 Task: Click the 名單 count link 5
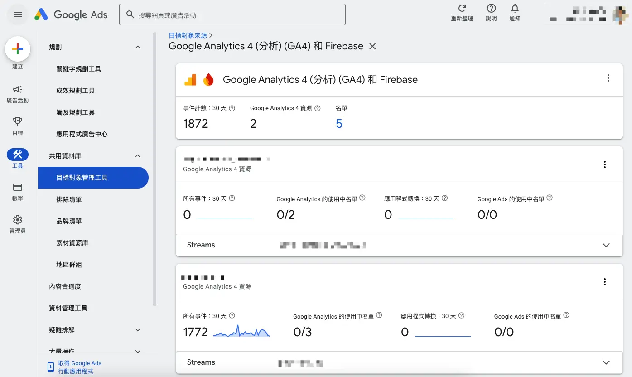click(339, 124)
